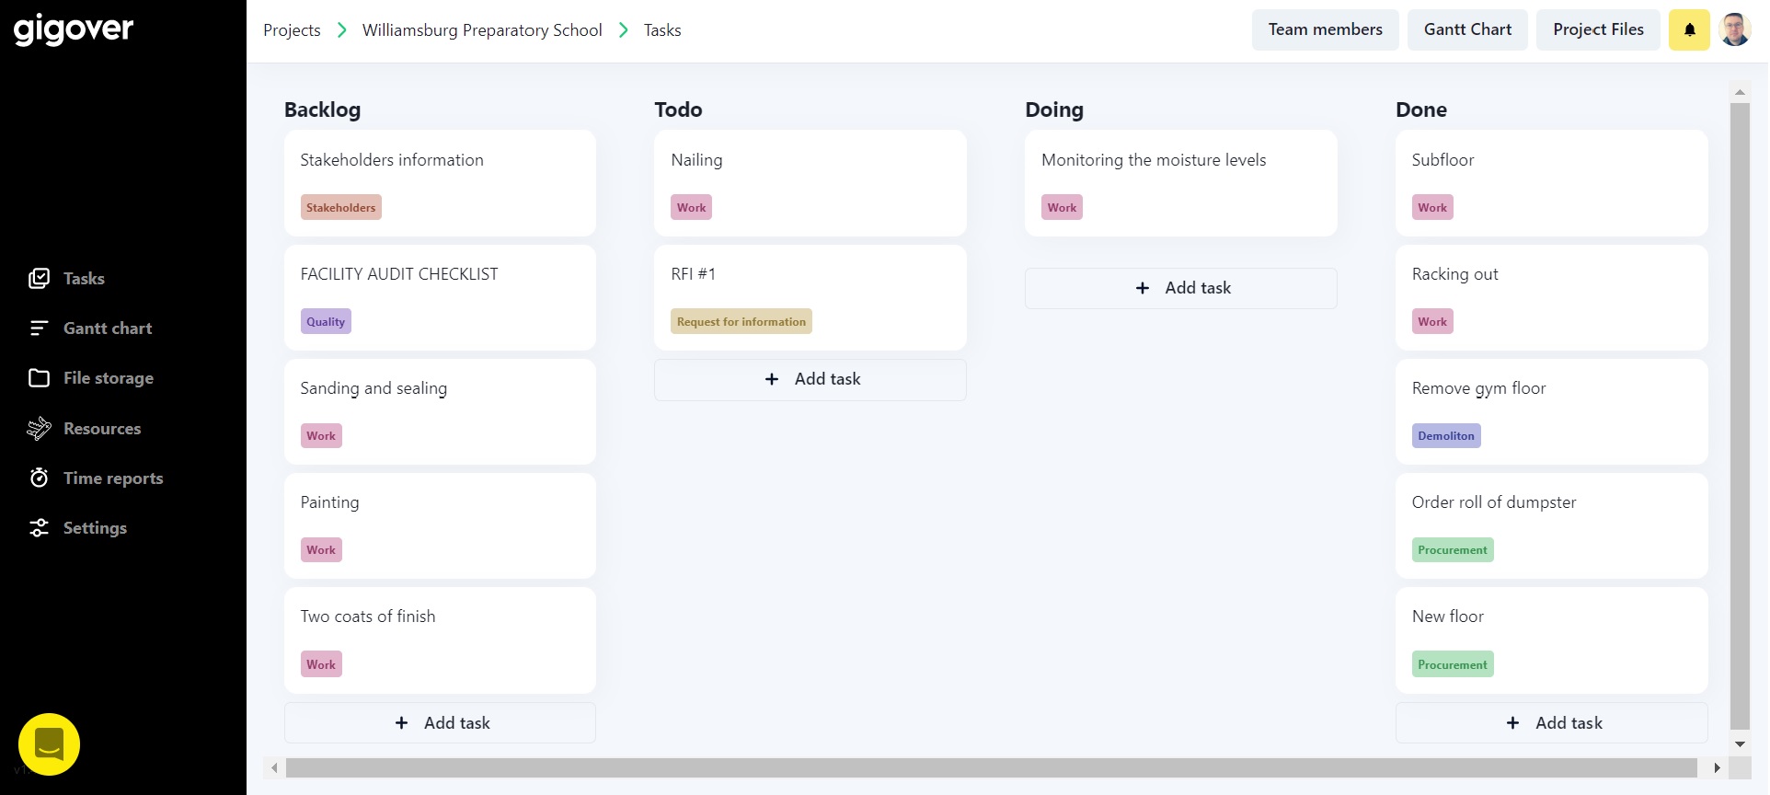Image resolution: width=1770 pixels, height=795 pixels.
Task: Add task to the Todo column
Action: [x=810, y=379]
